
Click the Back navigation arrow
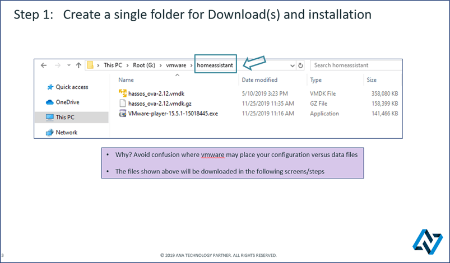(43, 65)
